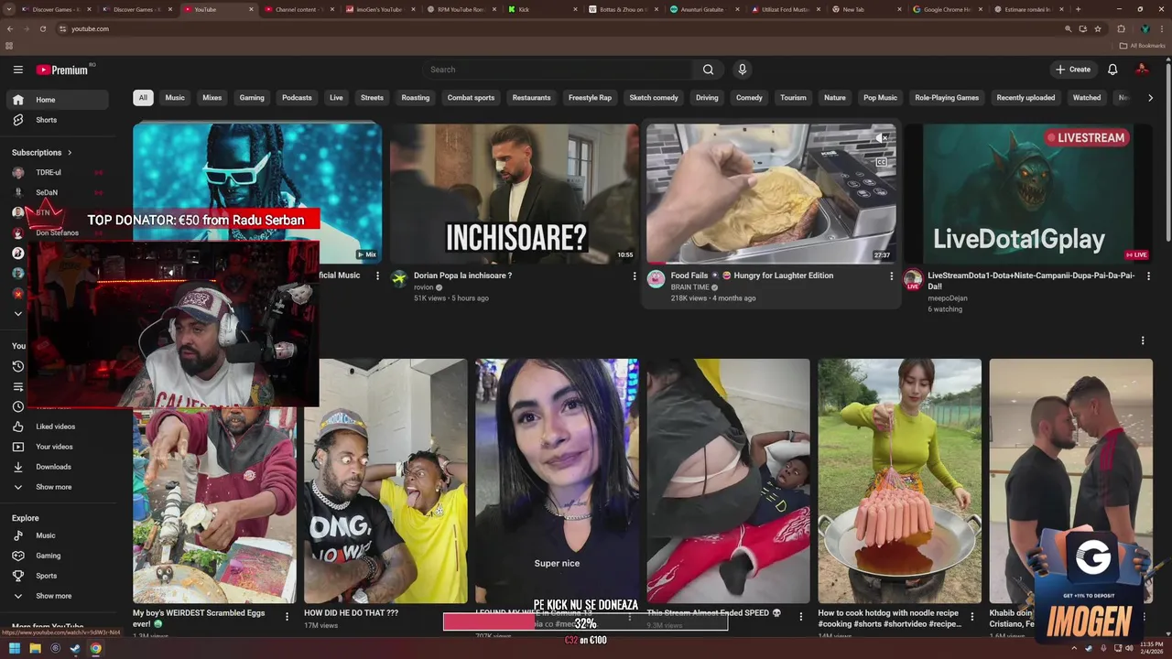Open the SeDaN subscription channel
Viewport: 1172px width, 659px height.
[x=57, y=192]
